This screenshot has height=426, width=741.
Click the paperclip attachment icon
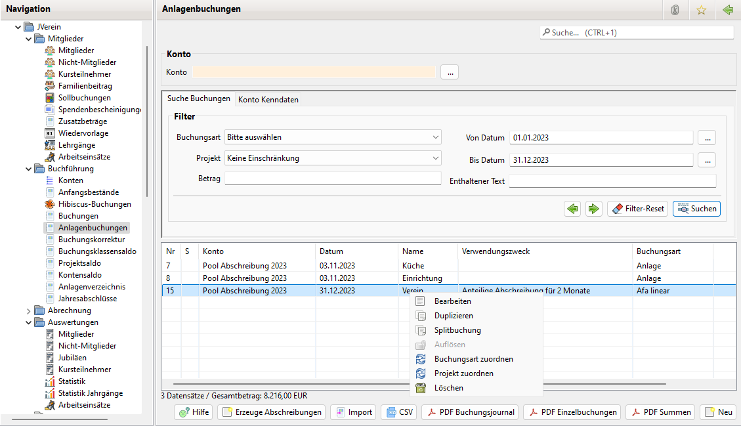click(675, 10)
